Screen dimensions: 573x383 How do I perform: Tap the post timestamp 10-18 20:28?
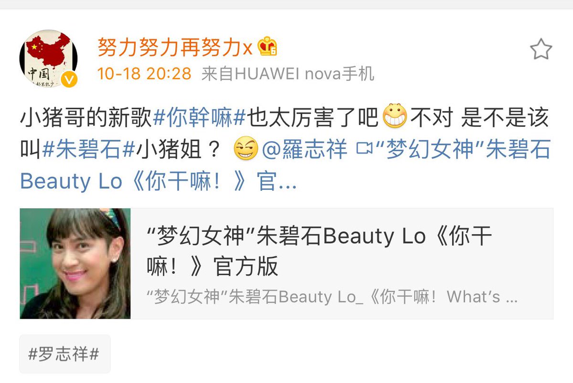coord(145,73)
